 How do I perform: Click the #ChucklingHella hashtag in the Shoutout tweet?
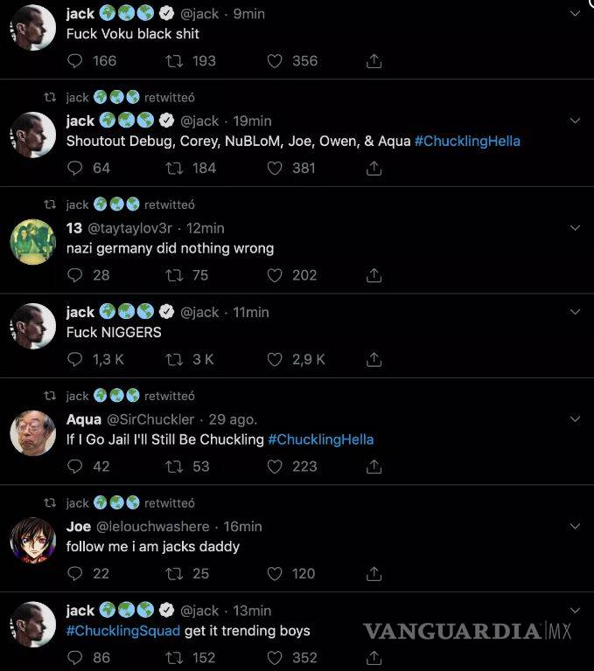tap(467, 141)
